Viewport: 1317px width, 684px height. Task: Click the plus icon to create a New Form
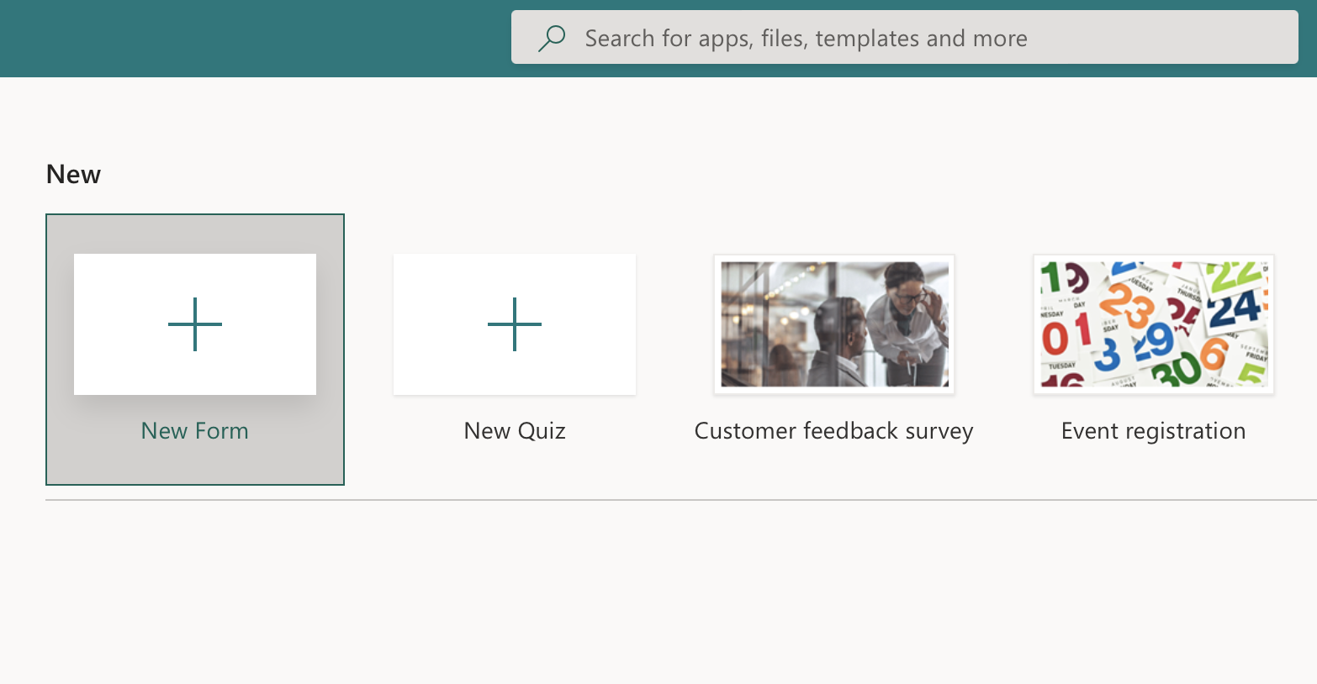coord(194,324)
